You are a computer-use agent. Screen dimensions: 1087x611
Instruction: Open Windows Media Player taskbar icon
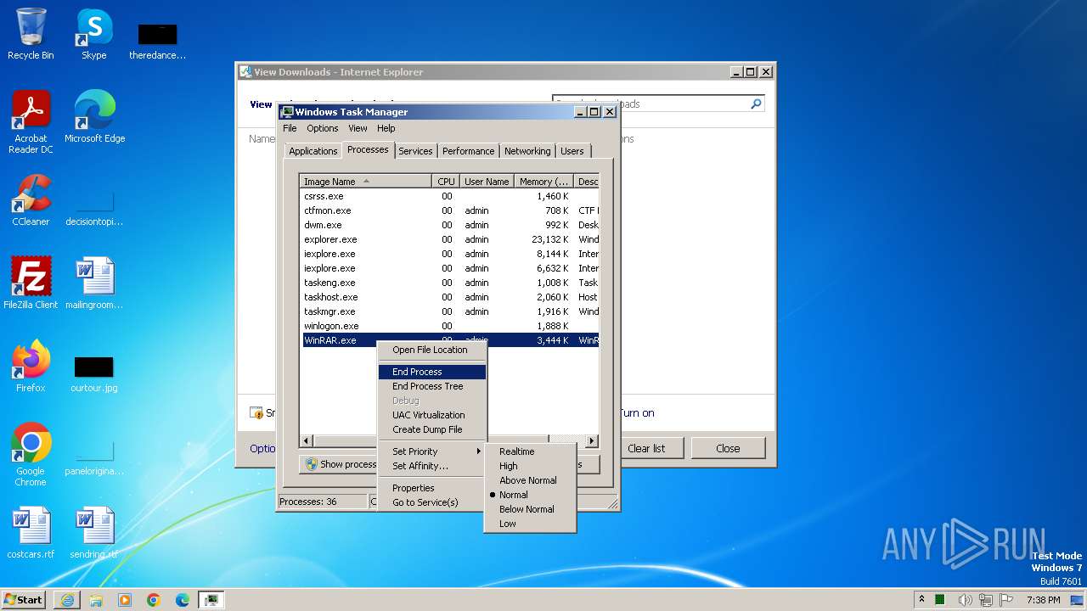[x=125, y=600]
